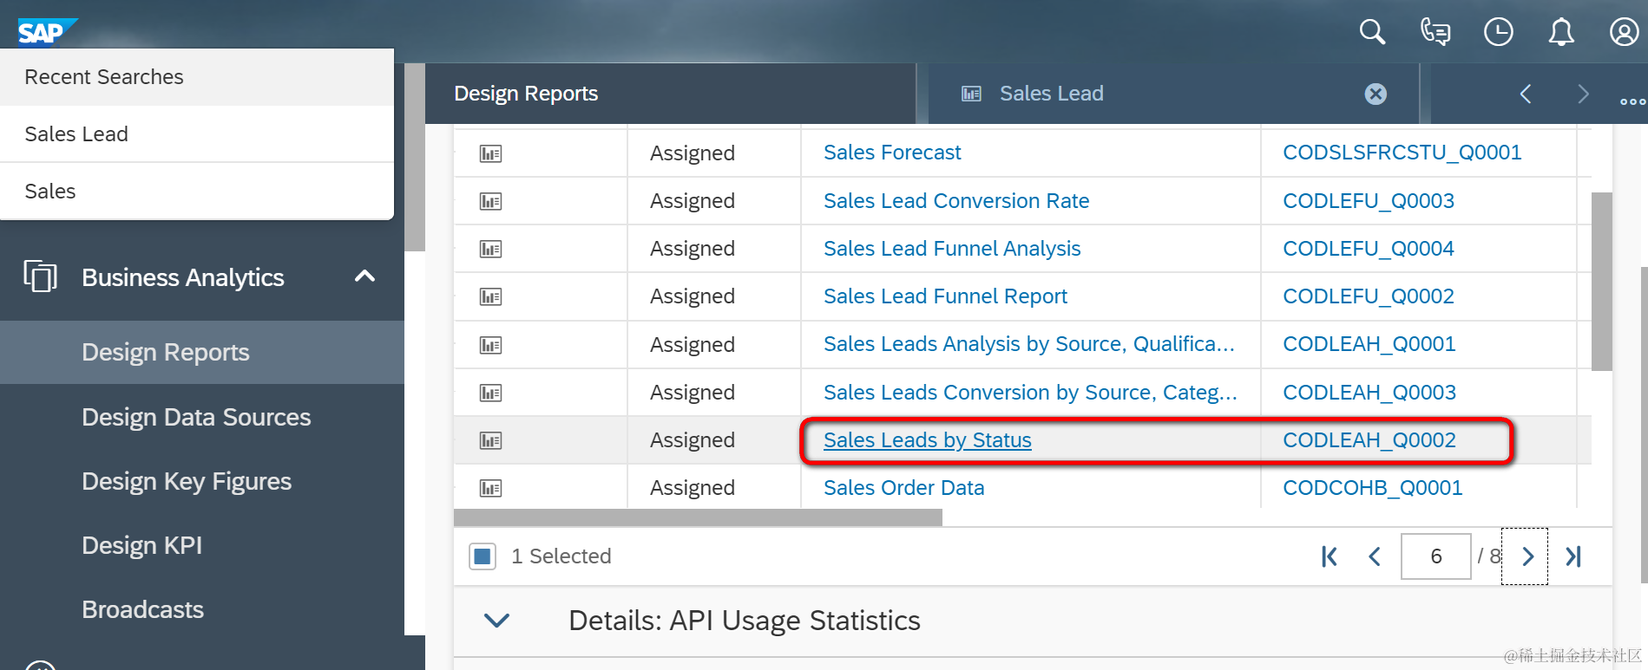The height and width of the screenshot is (670, 1648).
Task: Click the horizontal table scrollbar
Action: 698,517
